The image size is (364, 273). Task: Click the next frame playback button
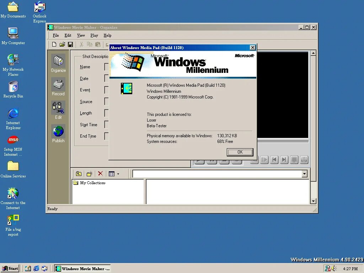coord(264,160)
